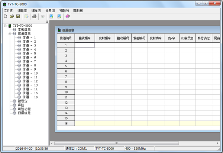Click the transmit frequency cell in row 16
The height and width of the screenshot is (153, 223).
coord(105,123)
